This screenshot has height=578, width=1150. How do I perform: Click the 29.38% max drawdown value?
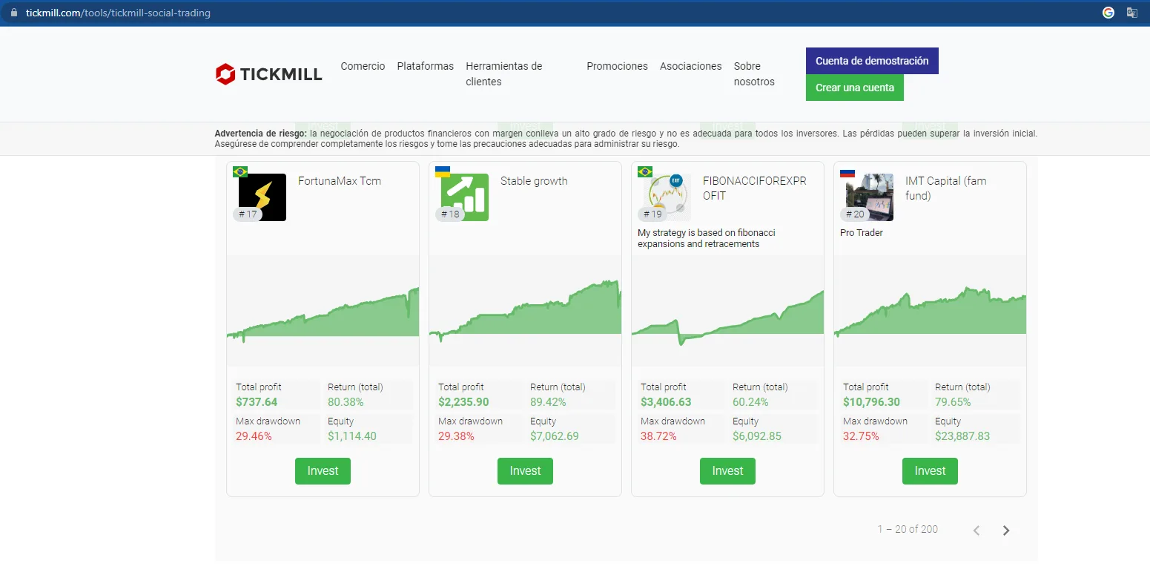click(456, 436)
